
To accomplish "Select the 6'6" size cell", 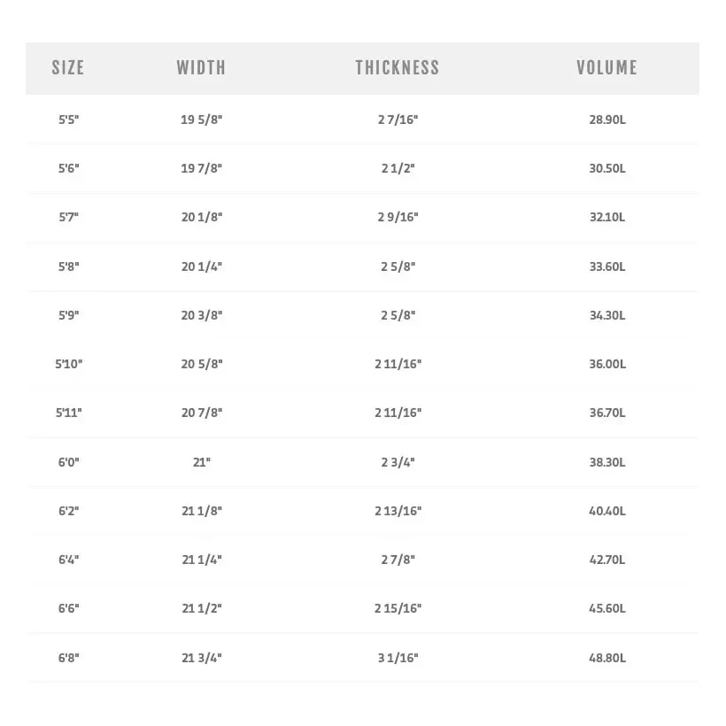I will click(68, 608).
